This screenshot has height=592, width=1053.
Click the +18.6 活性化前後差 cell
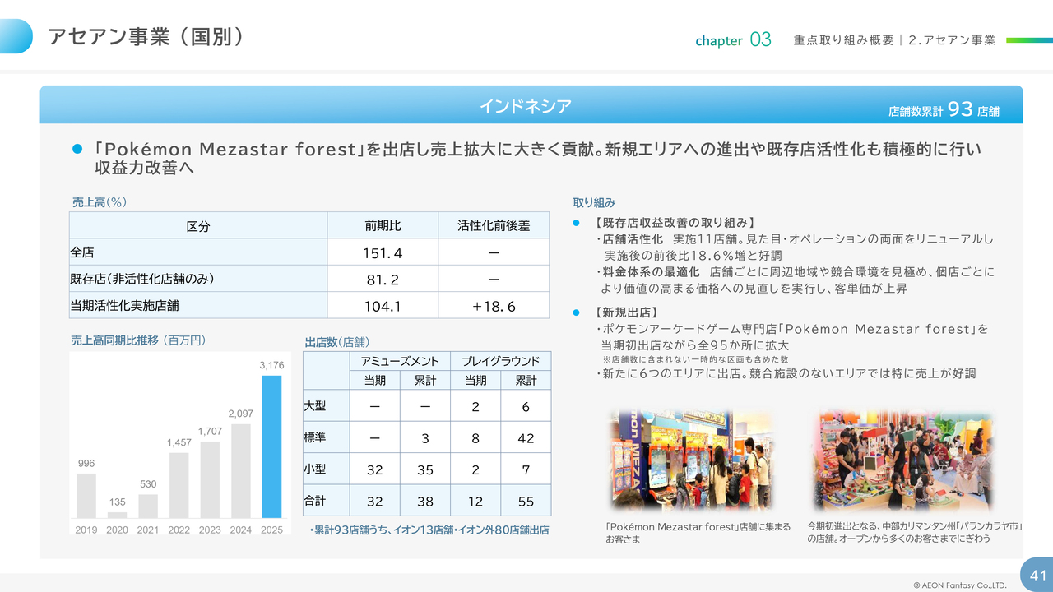494,306
